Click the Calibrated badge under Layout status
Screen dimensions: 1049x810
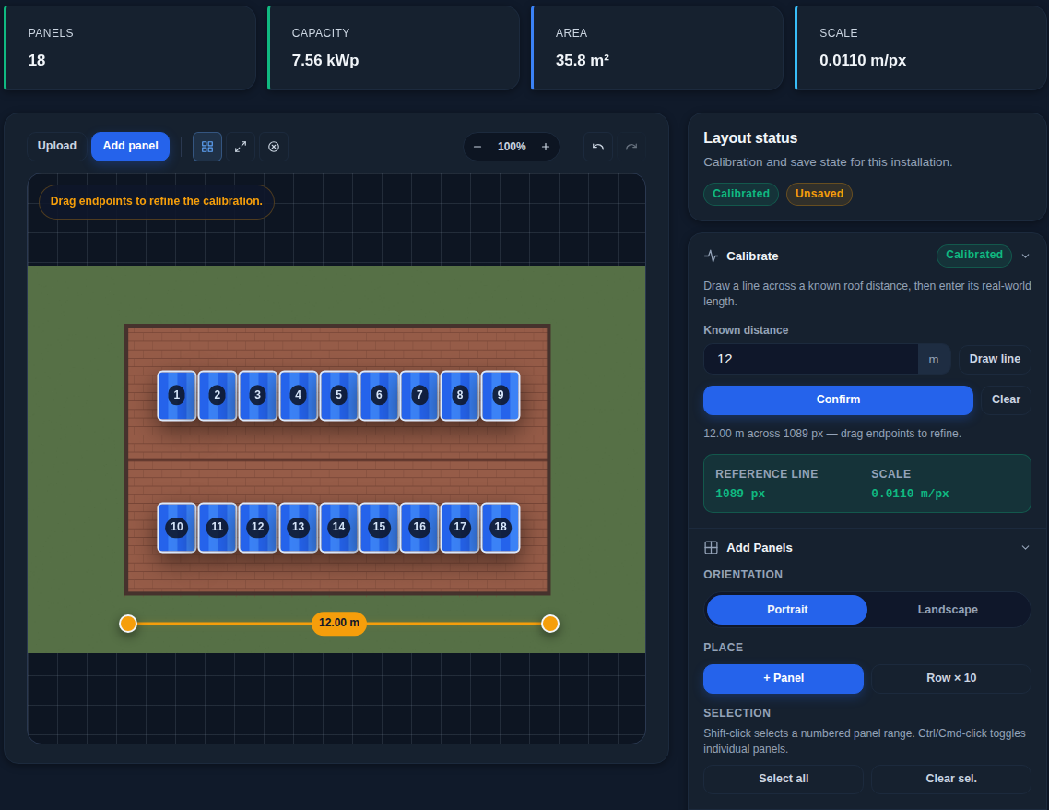[740, 194]
